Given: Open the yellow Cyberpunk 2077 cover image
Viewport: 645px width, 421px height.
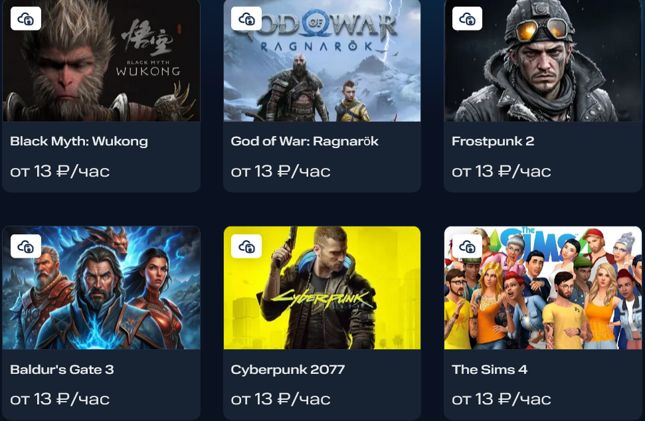Looking at the screenshot, I should (x=322, y=288).
